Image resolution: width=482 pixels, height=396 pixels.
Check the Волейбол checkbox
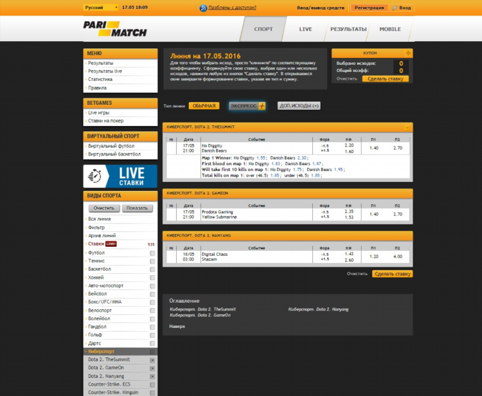pos(152,319)
